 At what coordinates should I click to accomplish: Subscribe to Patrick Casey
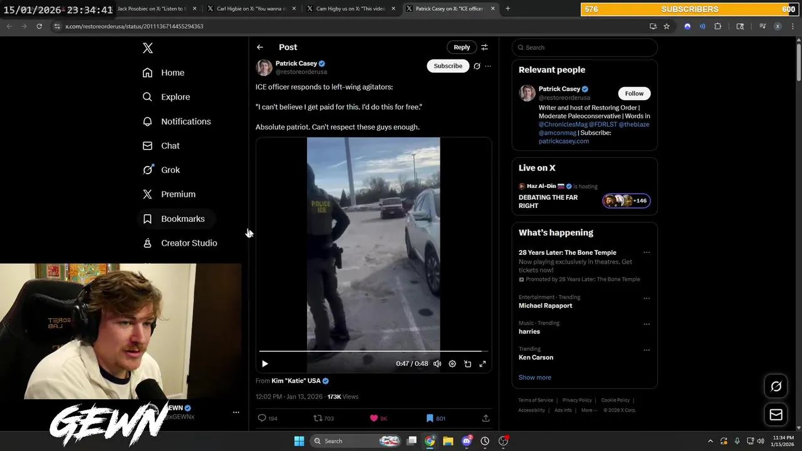448,66
